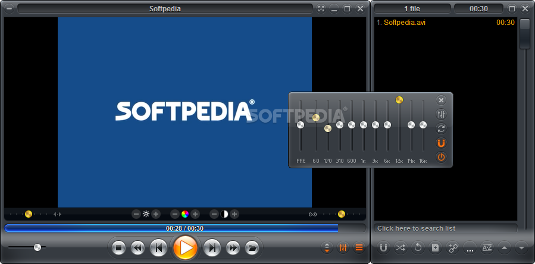
Task: Toggle the control bar with the up/down arrows icon
Action: point(327,247)
